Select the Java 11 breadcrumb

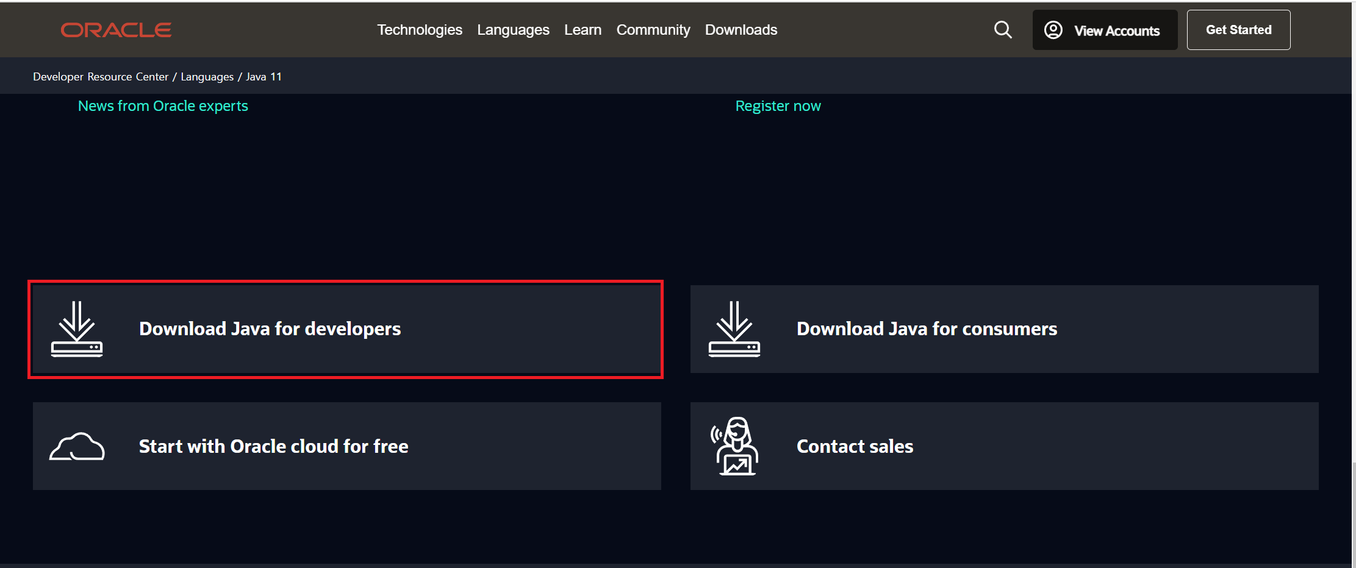264,77
